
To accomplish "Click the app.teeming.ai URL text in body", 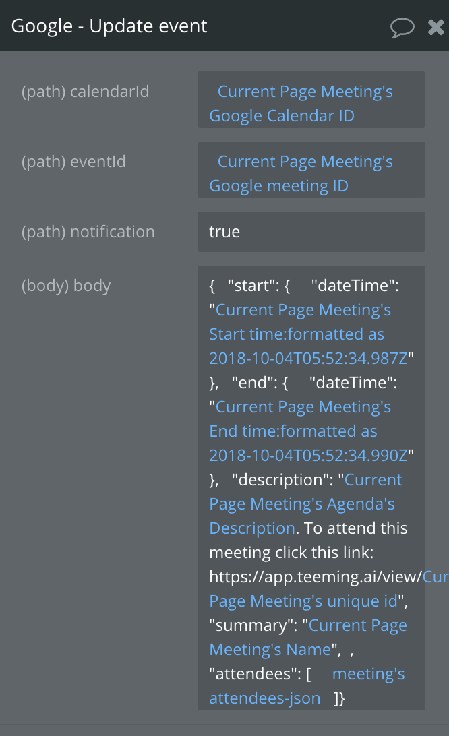I will pyautogui.click(x=316, y=577).
